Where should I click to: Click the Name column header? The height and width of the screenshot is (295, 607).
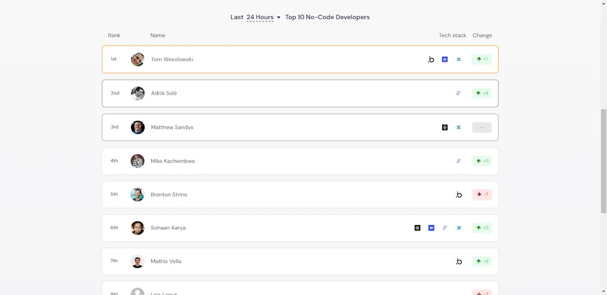point(158,35)
